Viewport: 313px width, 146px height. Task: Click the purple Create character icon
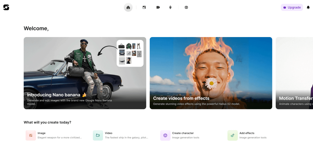point(165,135)
